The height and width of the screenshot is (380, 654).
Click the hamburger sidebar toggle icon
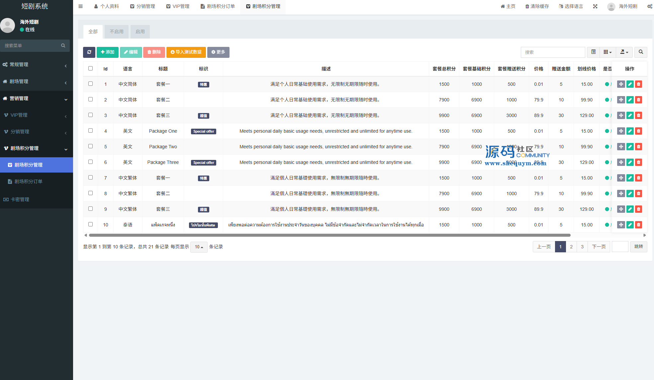pos(80,6)
